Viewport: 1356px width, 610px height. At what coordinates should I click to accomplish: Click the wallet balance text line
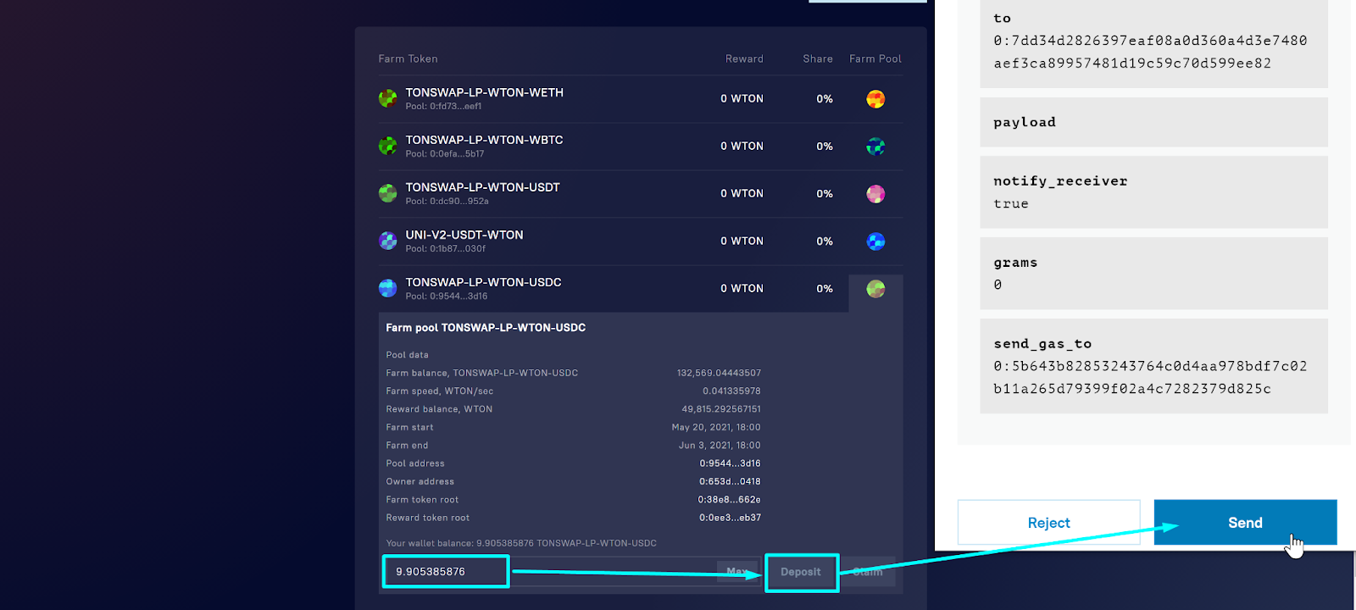(x=521, y=543)
